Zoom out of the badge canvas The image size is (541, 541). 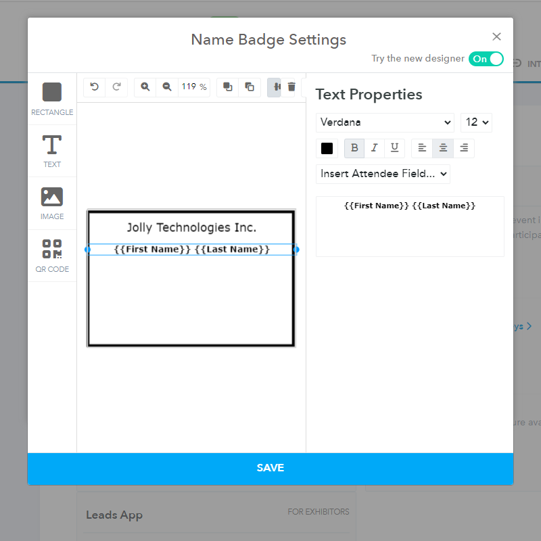click(167, 87)
